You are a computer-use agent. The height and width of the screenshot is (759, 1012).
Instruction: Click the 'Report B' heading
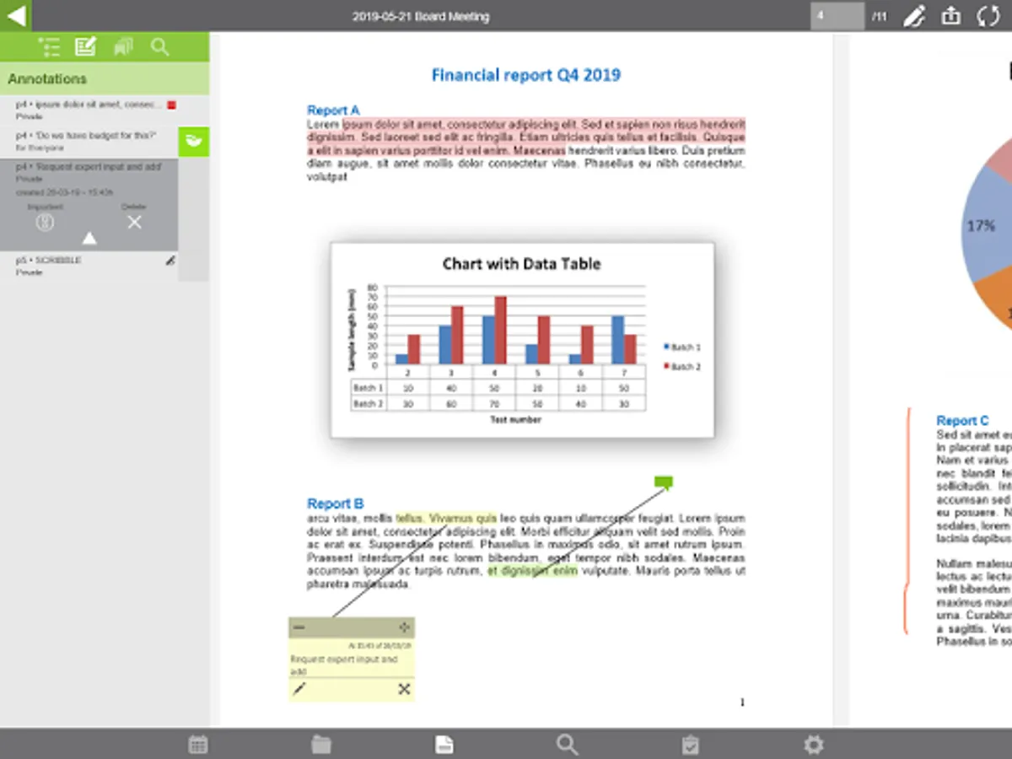(x=336, y=503)
